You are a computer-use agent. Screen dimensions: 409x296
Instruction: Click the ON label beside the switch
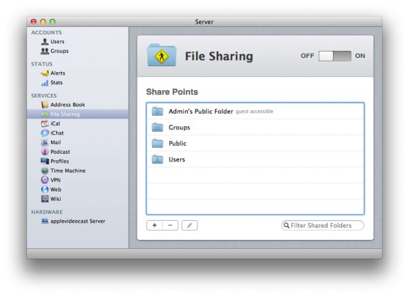point(360,56)
